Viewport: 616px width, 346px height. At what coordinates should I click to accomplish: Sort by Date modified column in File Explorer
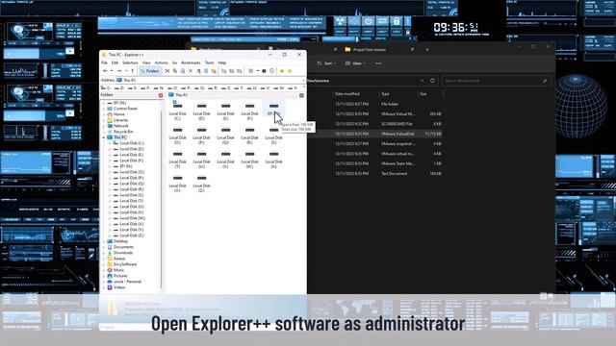pos(346,94)
